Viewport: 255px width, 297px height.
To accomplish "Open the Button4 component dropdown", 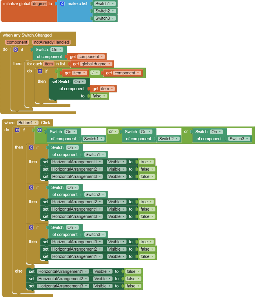I will pyautogui.click(x=28, y=123).
